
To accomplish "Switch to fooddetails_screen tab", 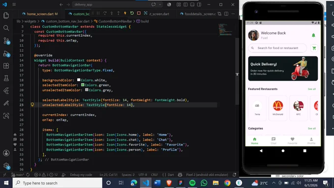I will click(197, 14).
